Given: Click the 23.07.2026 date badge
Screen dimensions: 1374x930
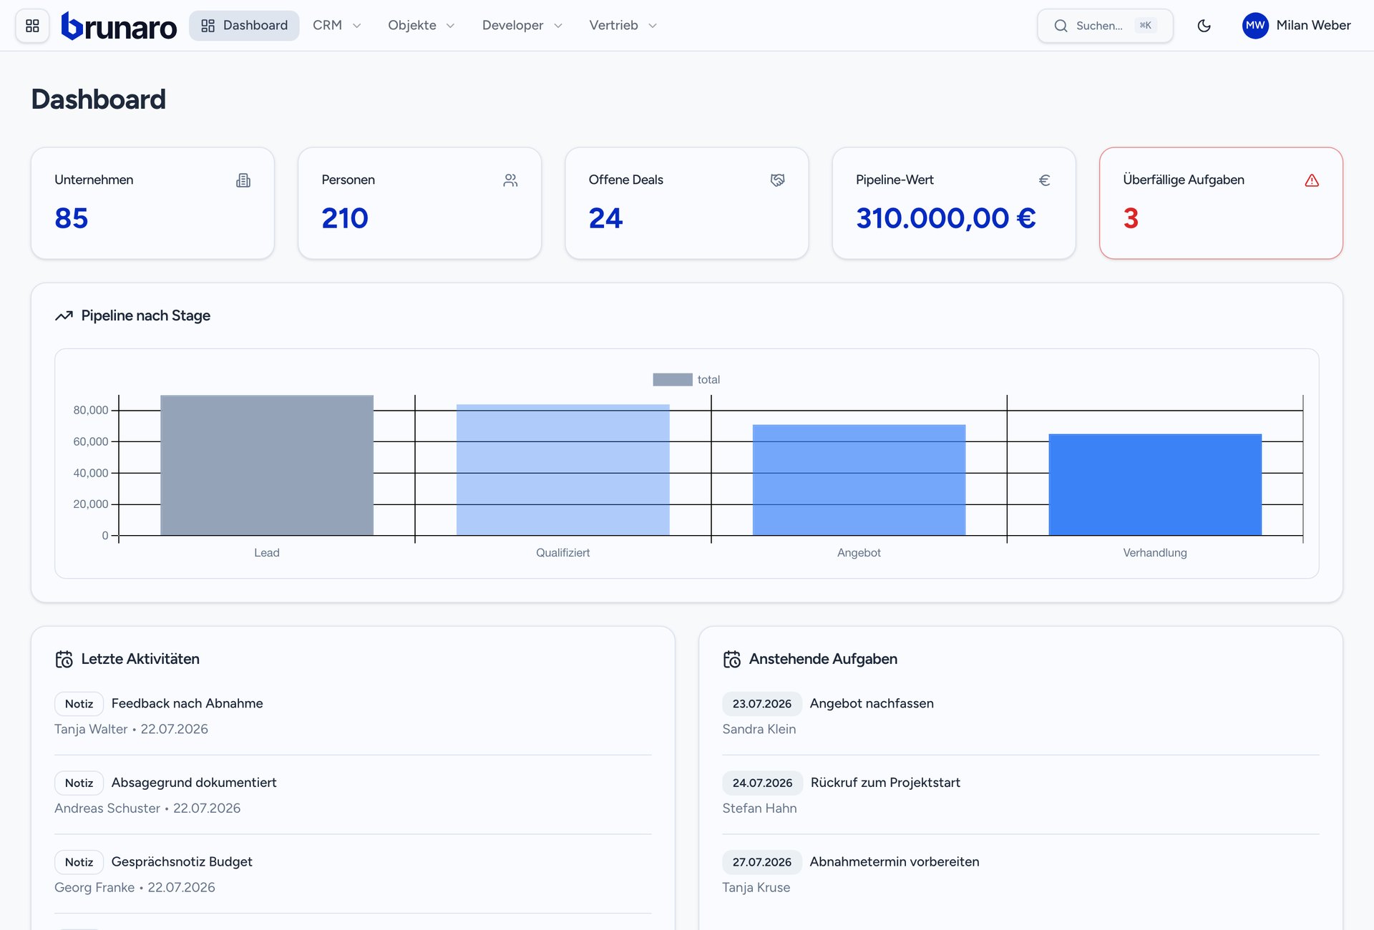Looking at the screenshot, I should 762,704.
